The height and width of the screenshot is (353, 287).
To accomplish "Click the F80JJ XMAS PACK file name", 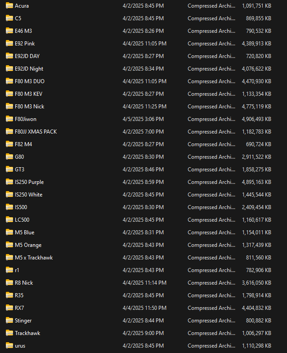I will 36,132.
